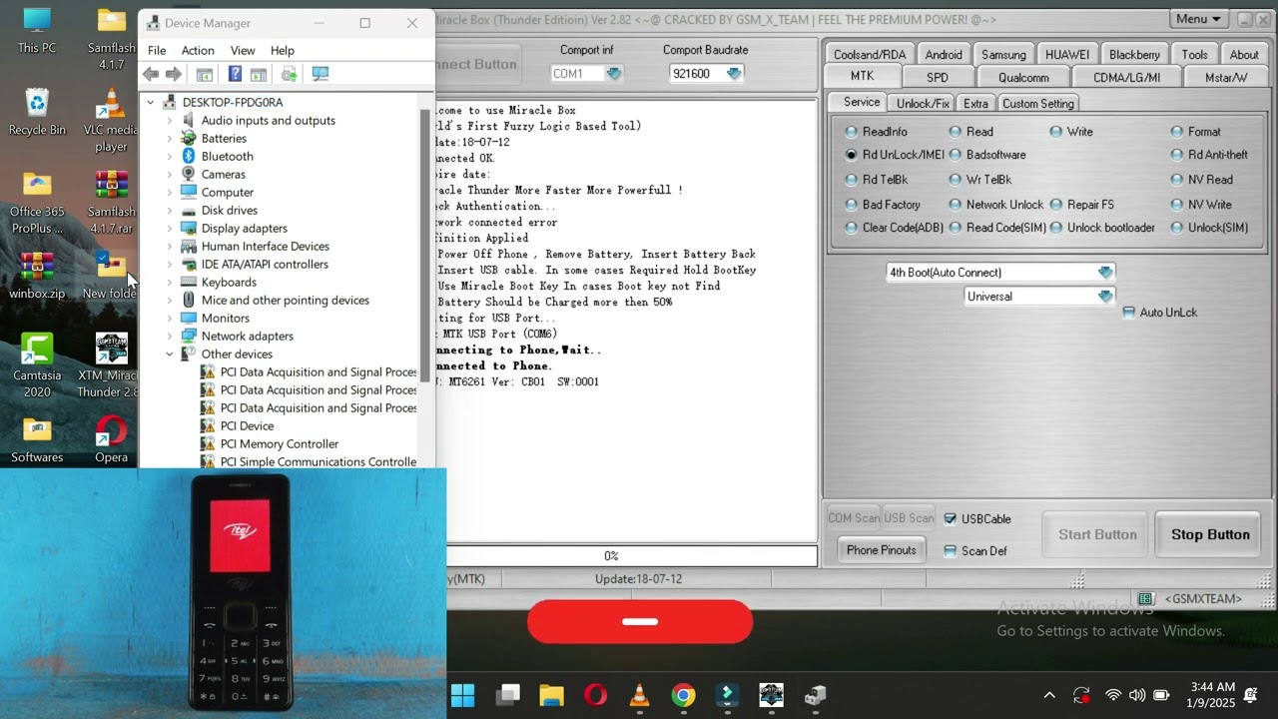Switch to the Custom Setting tab
1278x719 pixels.
1038,103
